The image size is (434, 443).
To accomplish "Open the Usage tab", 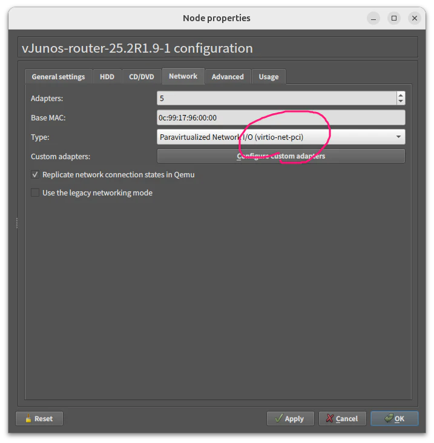I will 269,77.
